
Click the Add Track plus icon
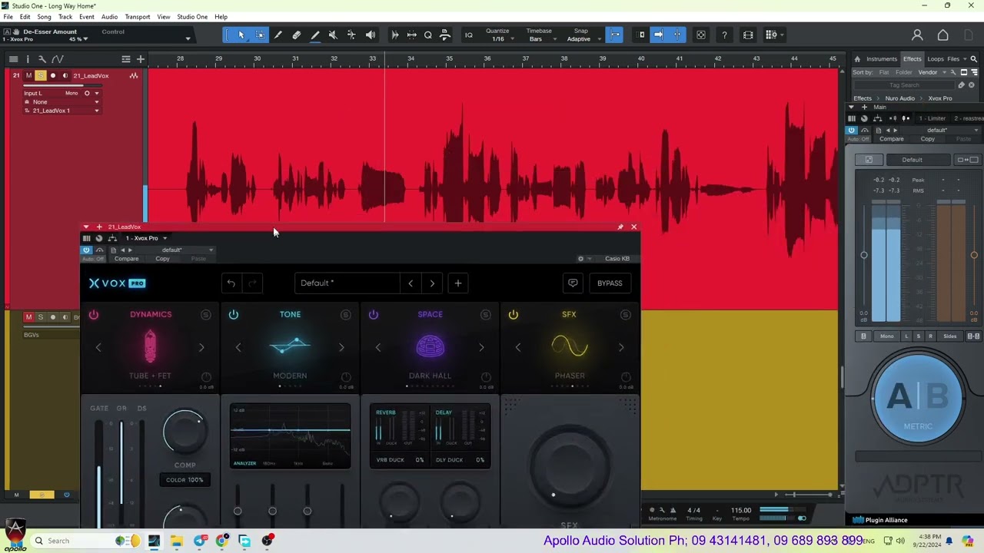tap(140, 59)
